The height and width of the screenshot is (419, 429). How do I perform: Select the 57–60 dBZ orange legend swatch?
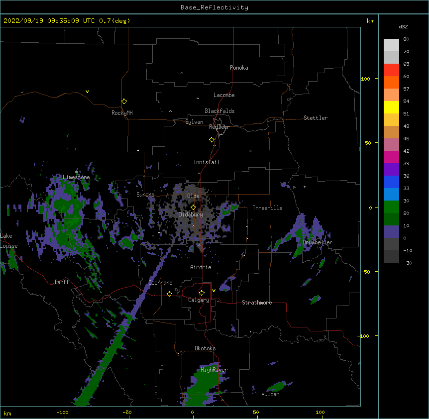pyautogui.click(x=391, y=82)
